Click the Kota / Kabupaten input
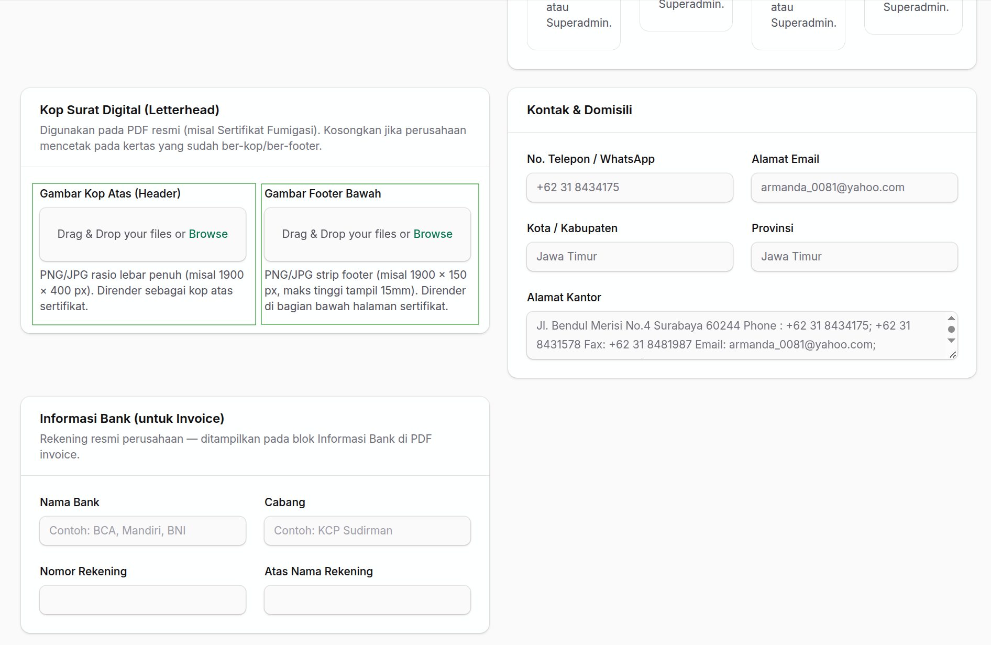 pyautogui.click(x=630, y=257)
